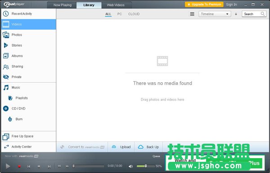
Task: Filter library by PC
Action: coord(120,14)
